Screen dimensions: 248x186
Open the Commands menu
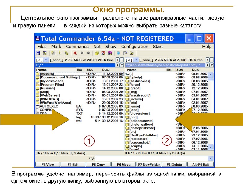click(77, 46)
